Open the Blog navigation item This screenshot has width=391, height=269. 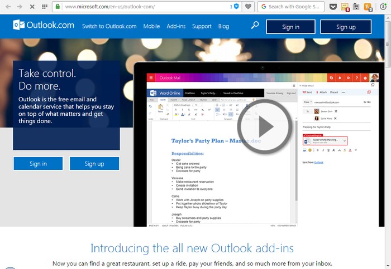click(223, 26)
